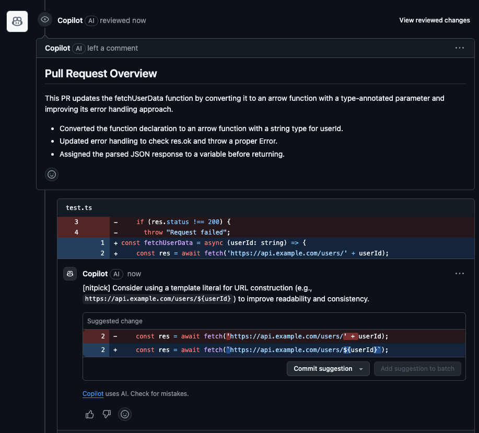Image resolution: width=479 pixels, height=433 pixels.
Task: Open the overview comment's three-dot menu
Action: (460, 48)
